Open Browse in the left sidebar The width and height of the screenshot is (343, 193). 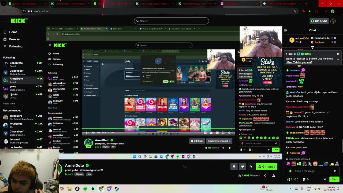click(14, 39)
